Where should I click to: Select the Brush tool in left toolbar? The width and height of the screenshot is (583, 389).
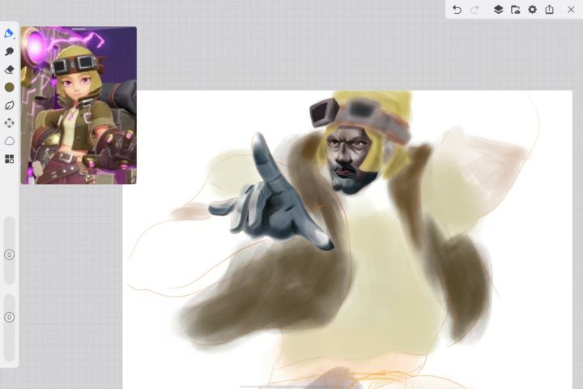pos(9,33)
